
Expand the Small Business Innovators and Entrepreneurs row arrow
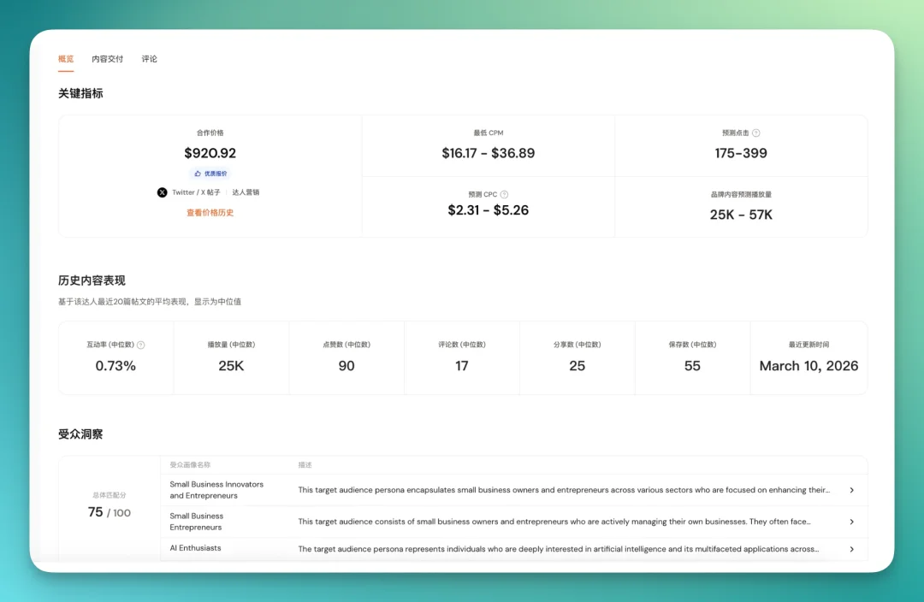tap(851, 490)
